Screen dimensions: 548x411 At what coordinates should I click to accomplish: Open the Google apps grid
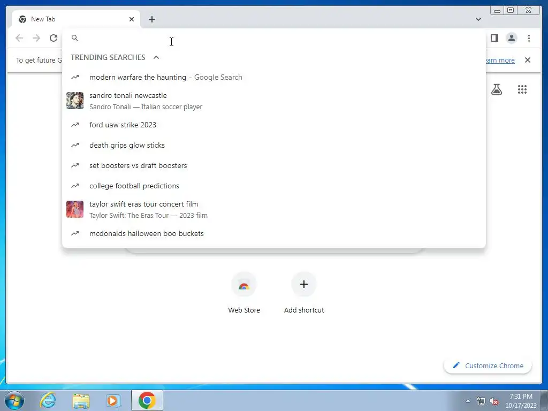[522, 89]
